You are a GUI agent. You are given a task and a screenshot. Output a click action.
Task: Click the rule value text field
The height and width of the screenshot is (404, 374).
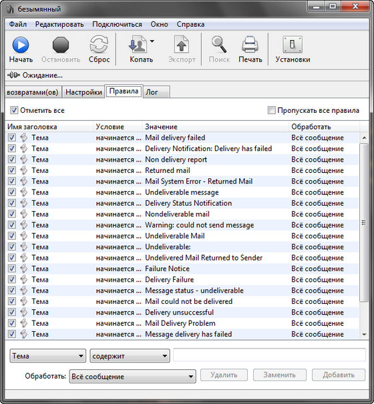pos(269,355)
